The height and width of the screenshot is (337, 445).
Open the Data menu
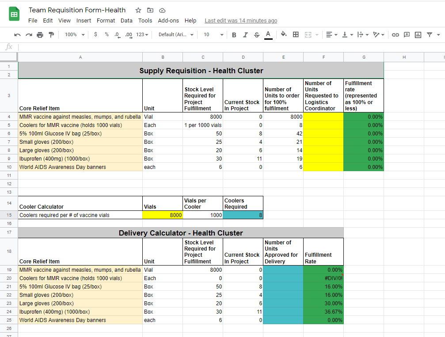(126, 20)
